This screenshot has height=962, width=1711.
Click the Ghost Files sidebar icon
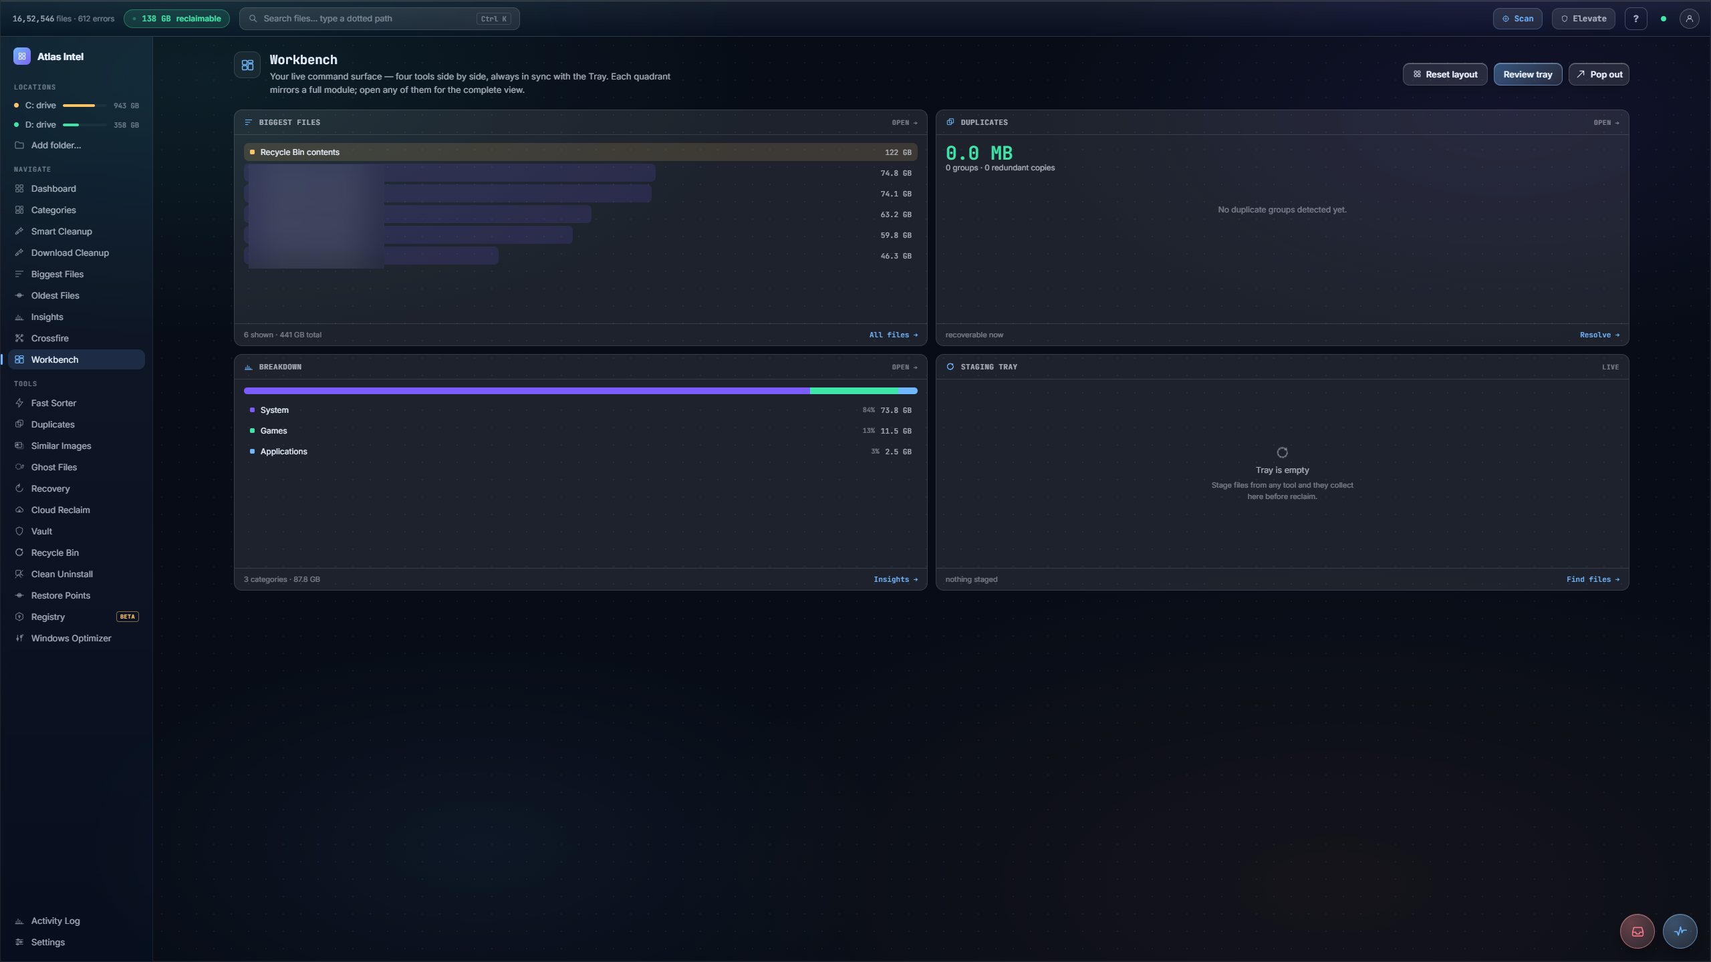pos(19,467)
